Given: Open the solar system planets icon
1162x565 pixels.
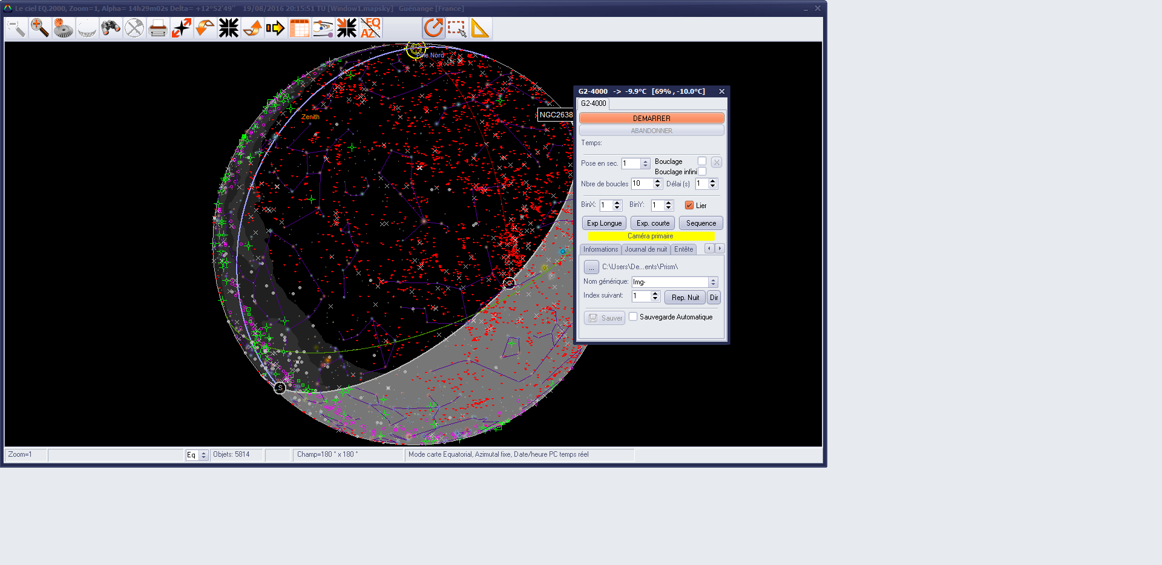Looking at the screenshot, I should coord(323,28).
